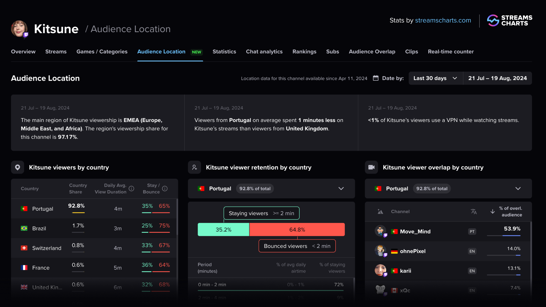The width and height of the screenshot is (546, 307).
Task: Sort by % of overlapping audience arrow
Action: point(493,211)
